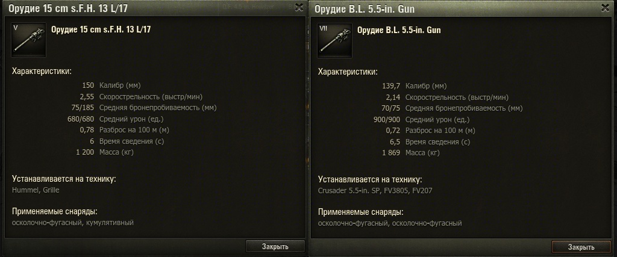617x257 pixels.
Task: Click 'осколочно-фугасный, осколочно-фугасный' shell types text
Action: (x=390, y=224)
